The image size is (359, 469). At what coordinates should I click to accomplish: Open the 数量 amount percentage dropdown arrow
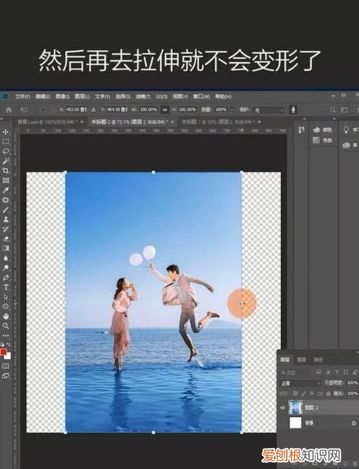232,110
